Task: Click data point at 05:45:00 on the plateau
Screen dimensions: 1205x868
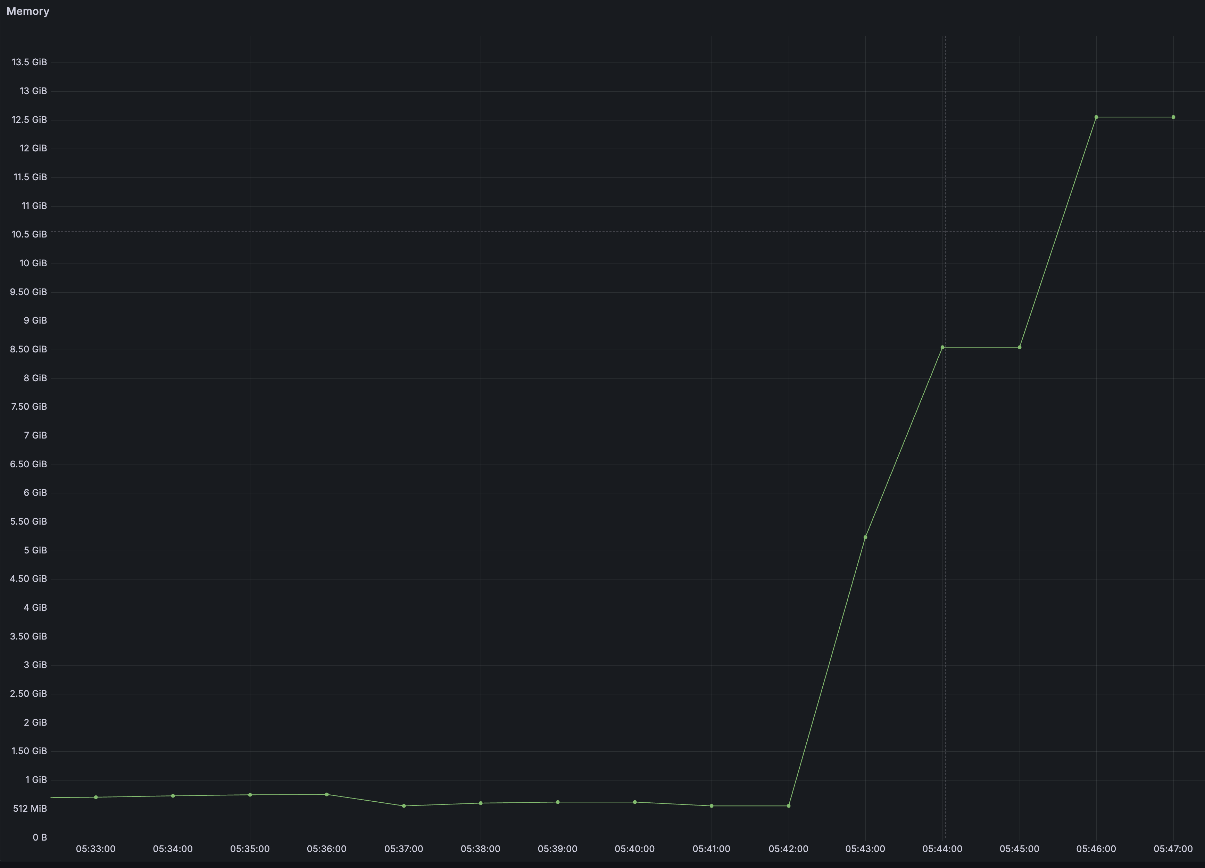Action: [1019, 348]
